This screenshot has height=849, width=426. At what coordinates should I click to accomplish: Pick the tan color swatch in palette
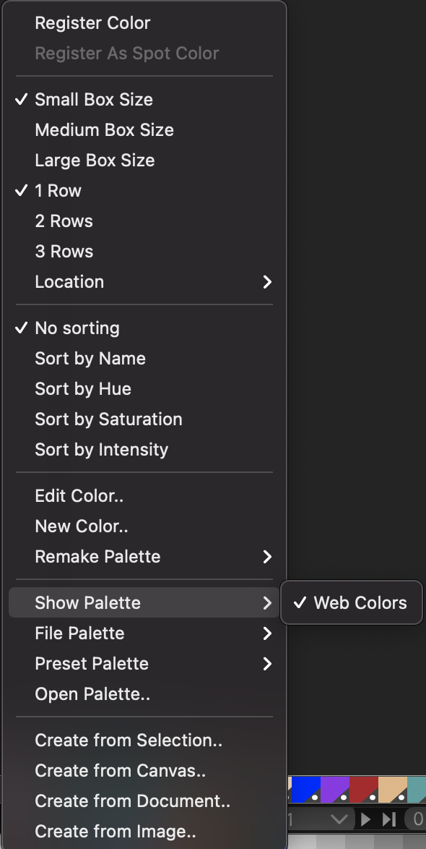click(393, 790)
